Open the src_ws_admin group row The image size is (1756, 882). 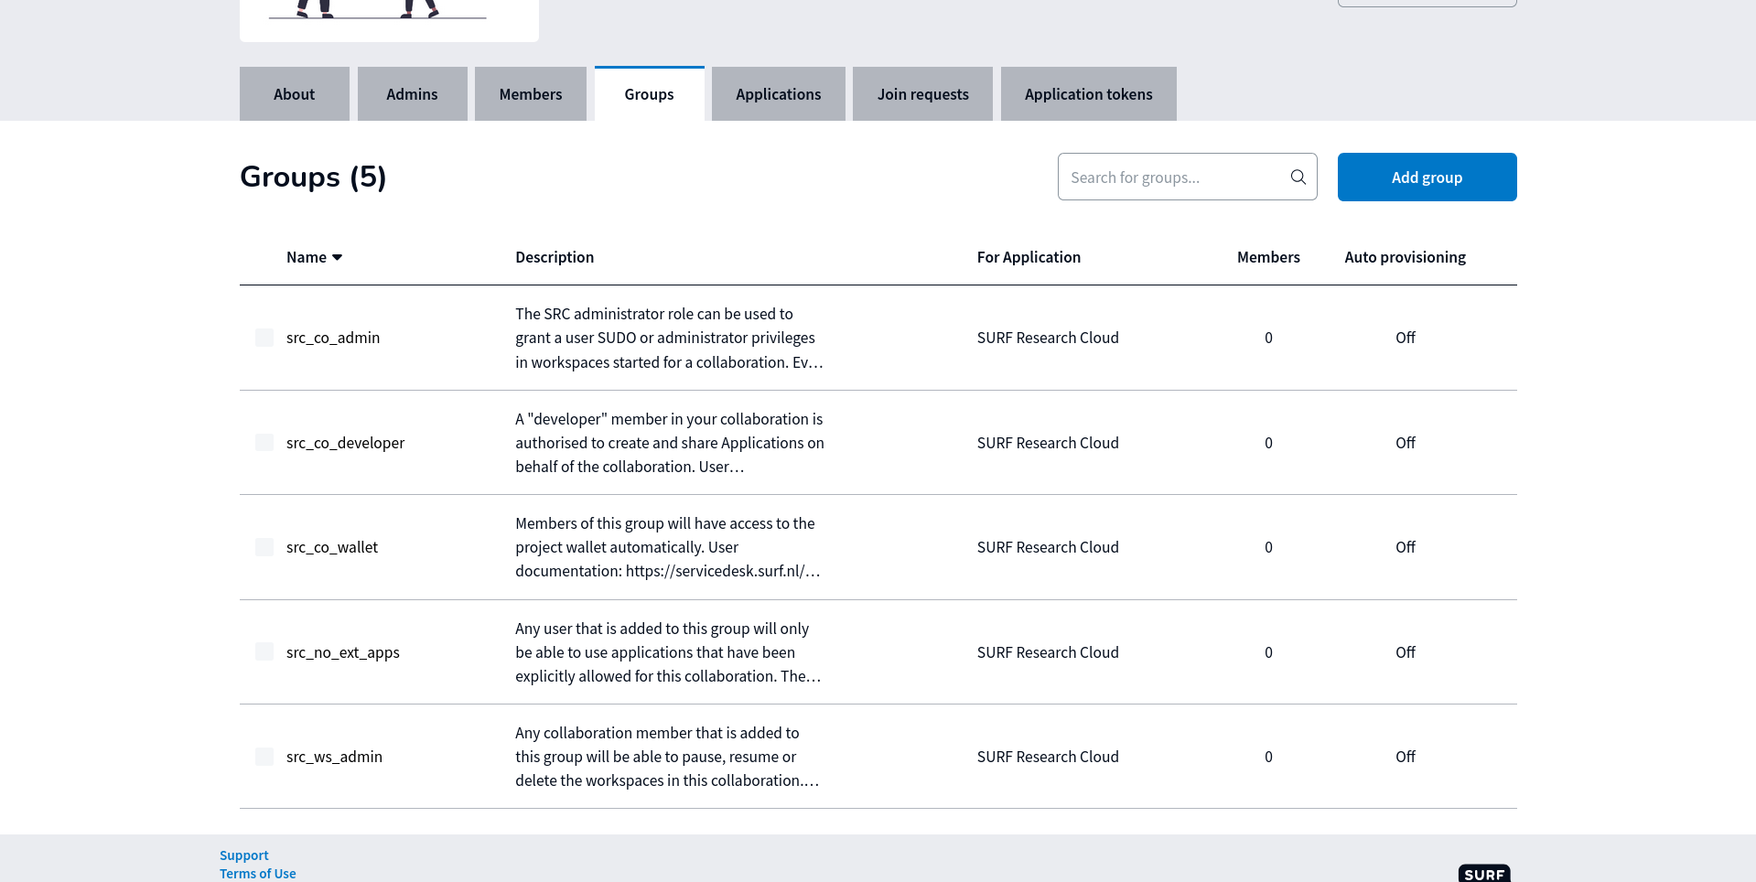tap(334, 757)
